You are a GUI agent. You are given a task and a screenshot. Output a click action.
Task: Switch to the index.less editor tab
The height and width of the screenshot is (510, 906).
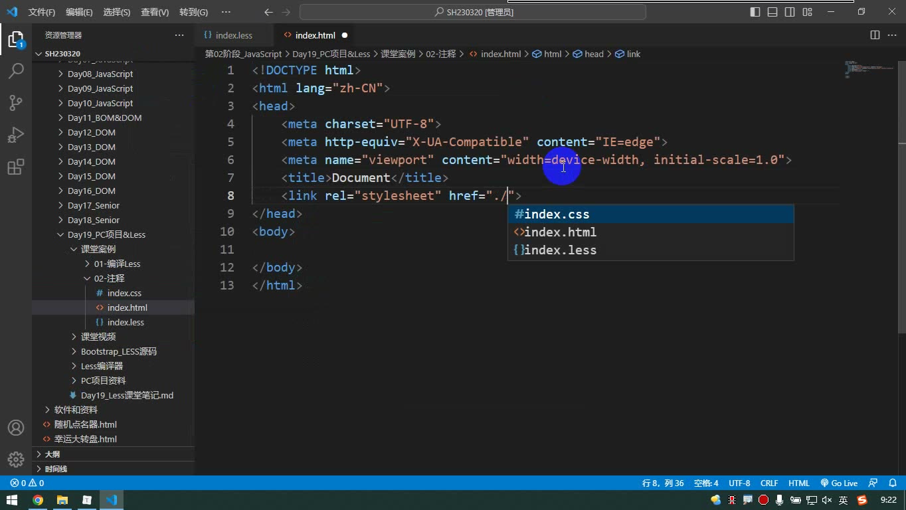234,35
